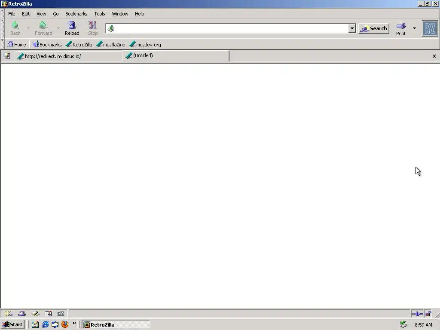The height and width of the screenshot is (330, 440).
Task: Open the mozdev.org bookmark link
Action: pyautogui.click(x=145, y=44)
